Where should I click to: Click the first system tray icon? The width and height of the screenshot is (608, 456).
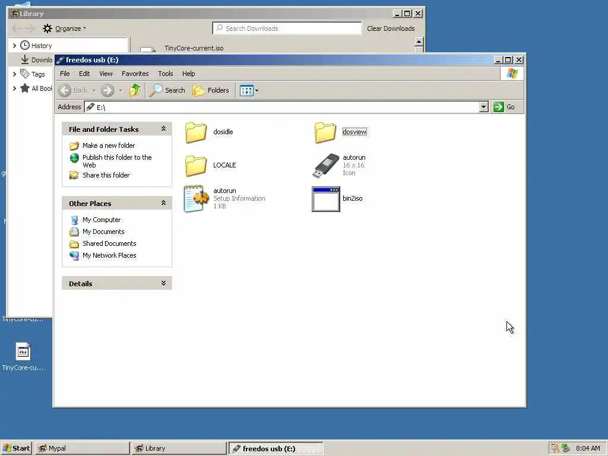coord(555,448)
